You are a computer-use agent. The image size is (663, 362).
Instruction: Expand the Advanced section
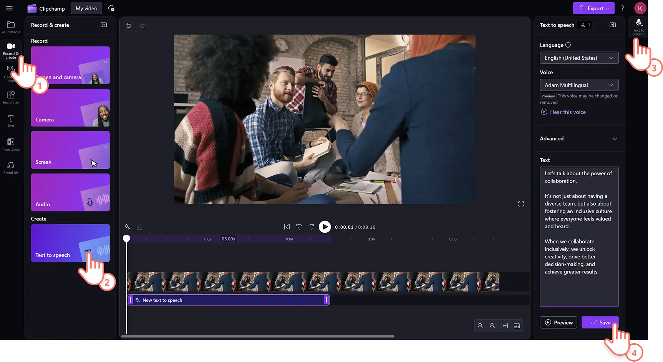579,138
